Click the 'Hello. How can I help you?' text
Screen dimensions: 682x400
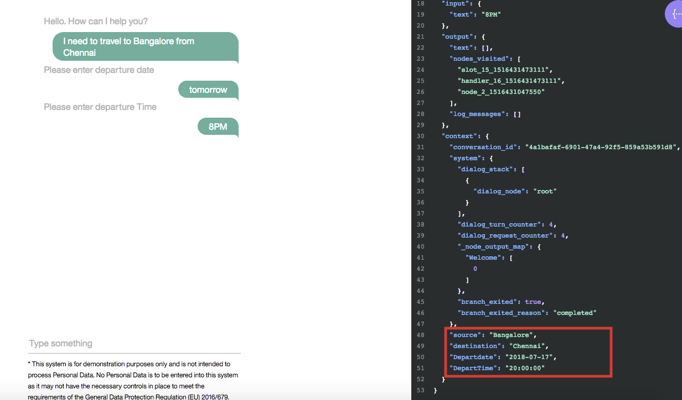point(96,22)
